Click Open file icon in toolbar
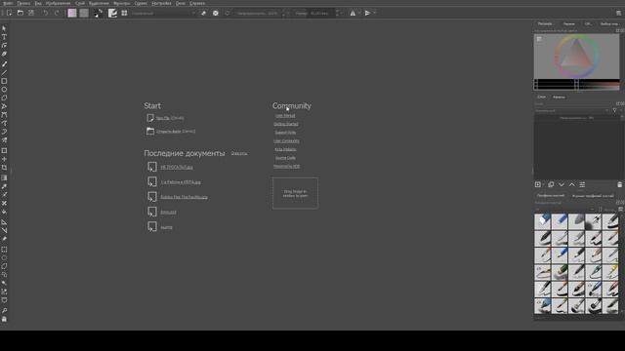The image size is (625, 351). [x=20, y=13]
